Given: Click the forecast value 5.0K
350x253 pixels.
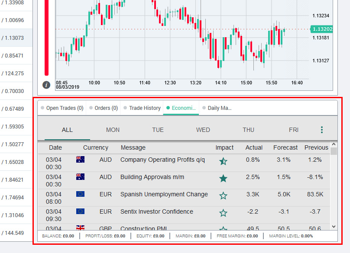Looking at the screenshot, I should coord(284,194).
